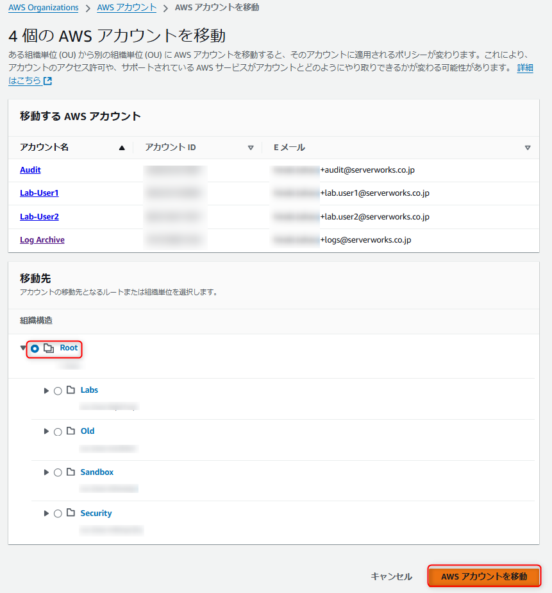Click the AWS アカウントを移動 button
This screenshot has width=552, height=593.
484,576
